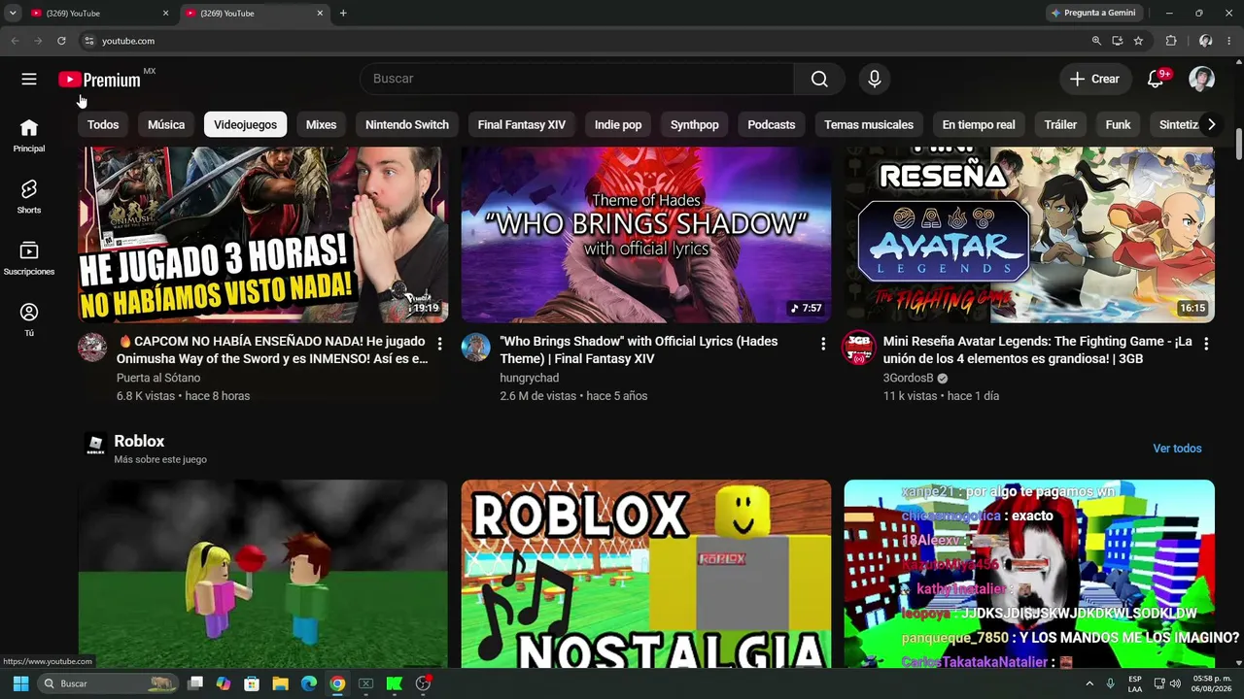This screenshot has width=1244, height=699.
Task: Go to Principal in the sidebar
Action: click(x=29, y=135)
